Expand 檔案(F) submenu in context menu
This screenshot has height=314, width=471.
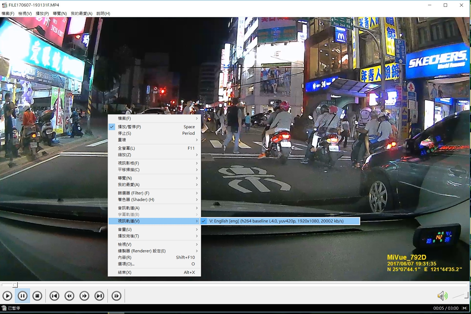click(155, 118)
